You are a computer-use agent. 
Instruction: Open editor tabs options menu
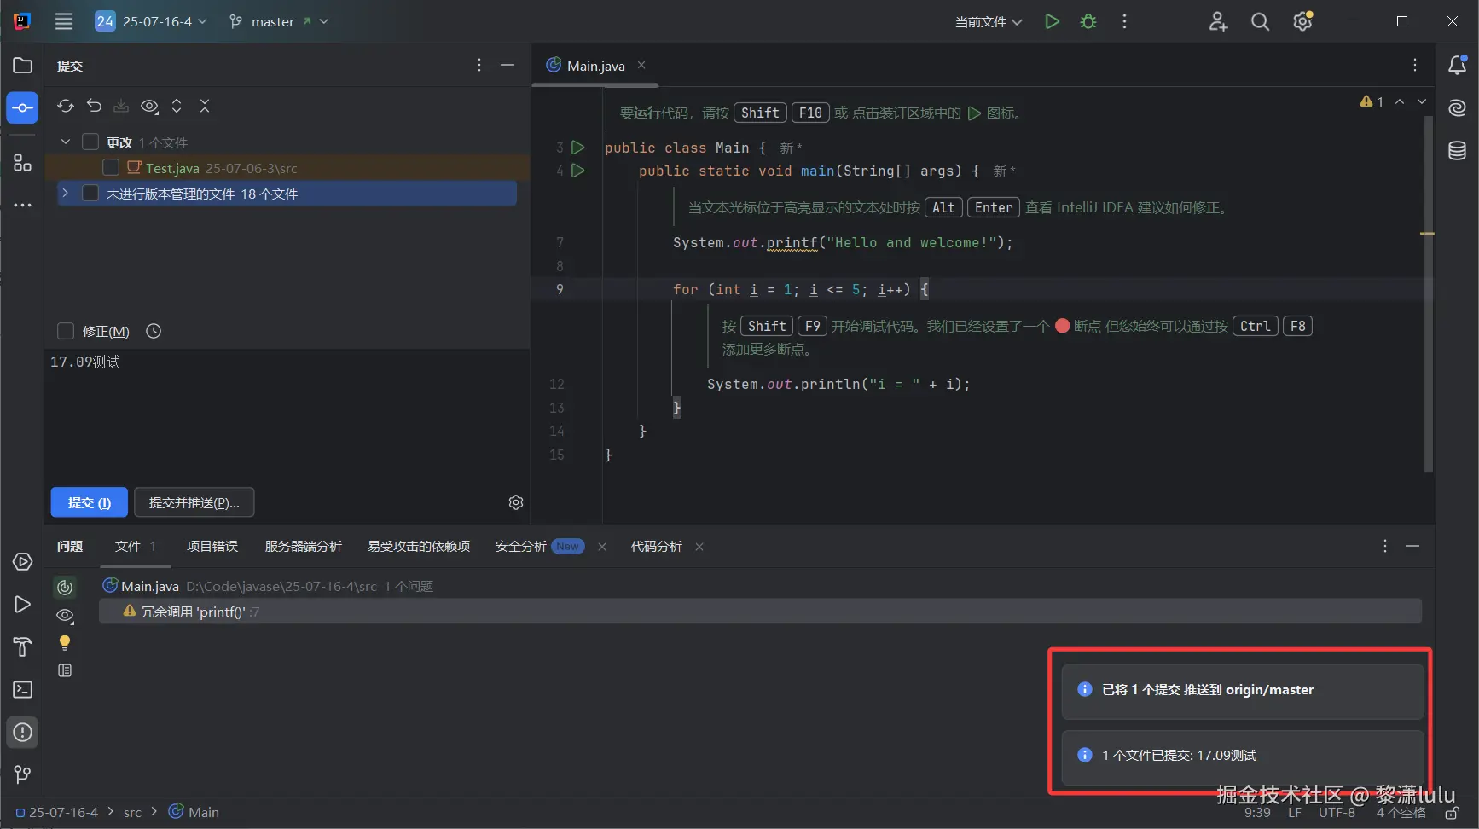point(1415,65)
